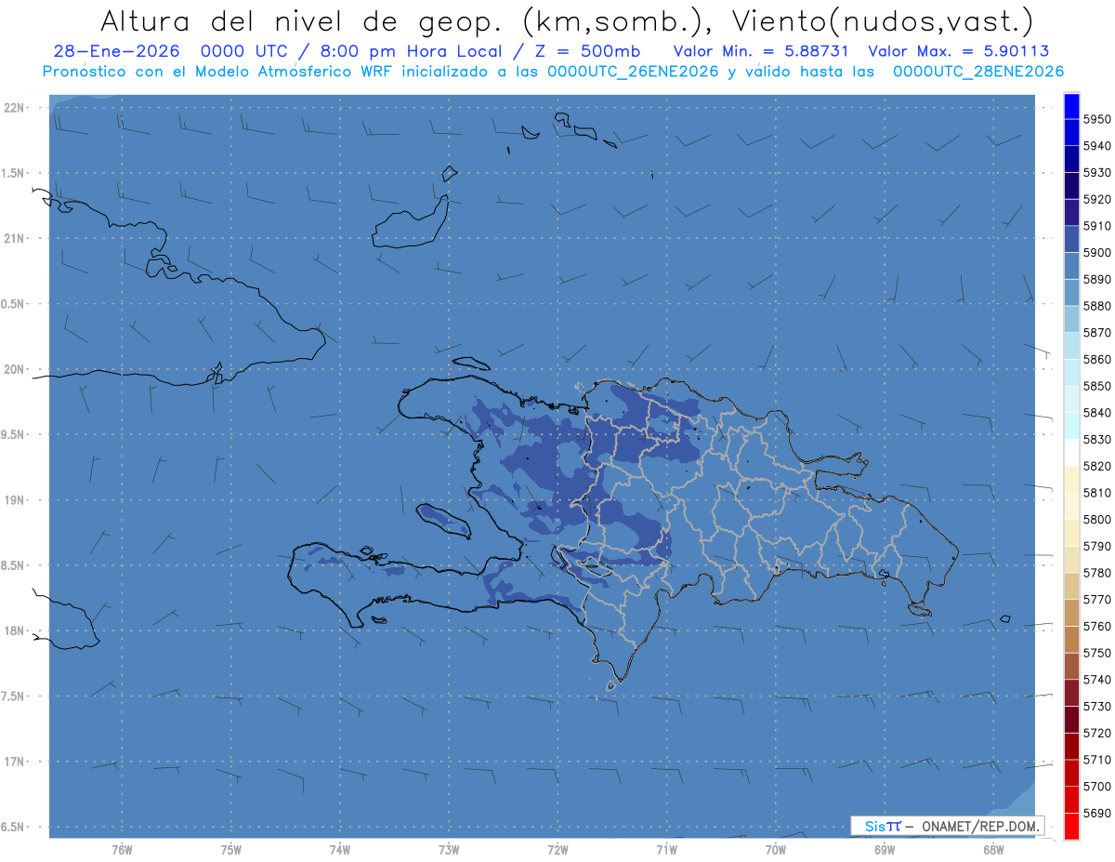
Task: Click the '5700' colorbar label
Action: 1096,786
